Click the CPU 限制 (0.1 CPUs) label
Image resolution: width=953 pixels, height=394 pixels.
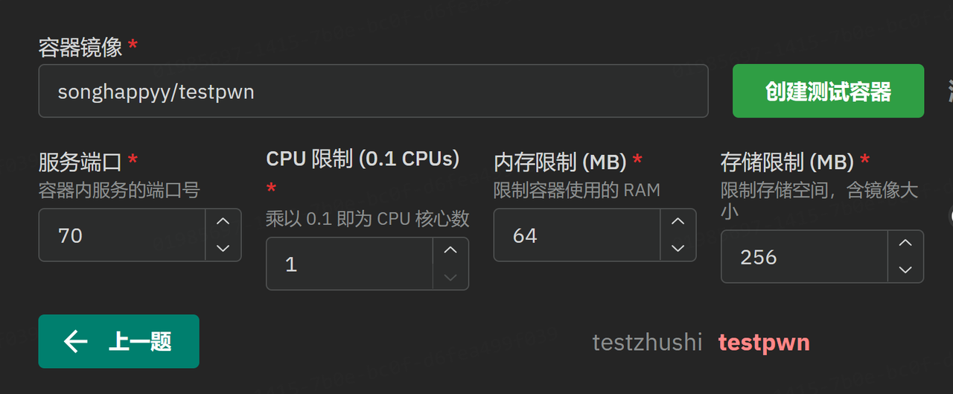coord(363,159)
